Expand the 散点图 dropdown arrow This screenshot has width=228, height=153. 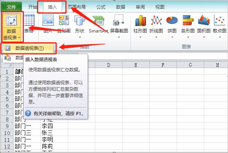coord(220,37)
